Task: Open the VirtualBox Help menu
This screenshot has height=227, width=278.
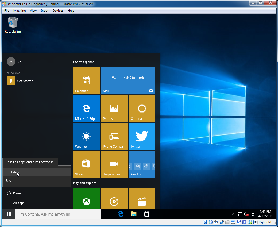Action: pyautogui.click(x=71, y=11)
